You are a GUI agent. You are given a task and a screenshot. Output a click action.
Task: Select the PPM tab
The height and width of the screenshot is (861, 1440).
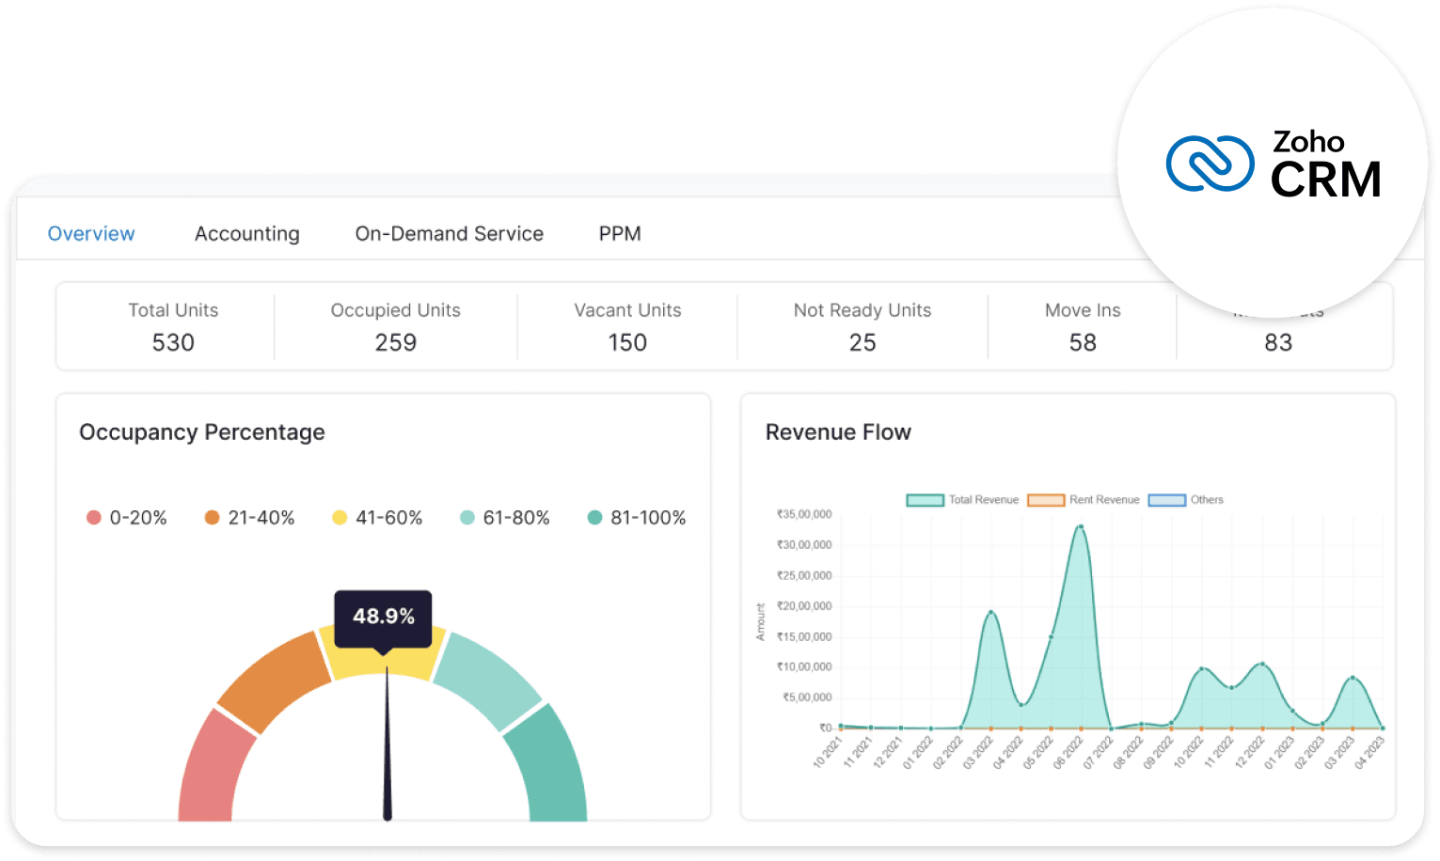pyautogui.click(x=620, y=233)
